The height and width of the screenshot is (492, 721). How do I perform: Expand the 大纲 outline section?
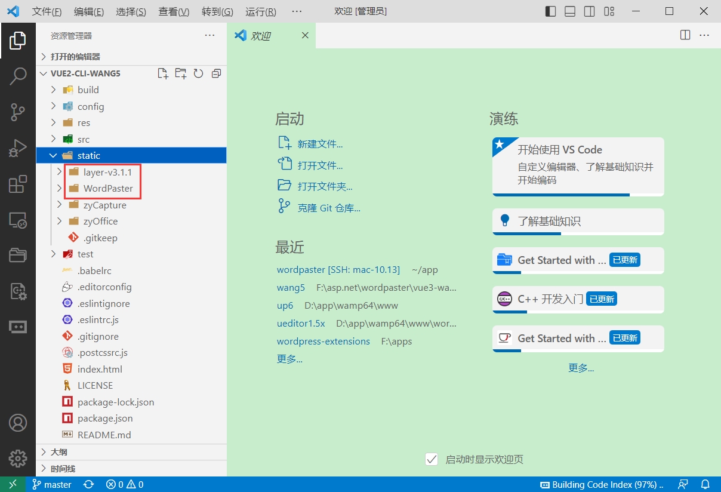click(x=58, y=452)
